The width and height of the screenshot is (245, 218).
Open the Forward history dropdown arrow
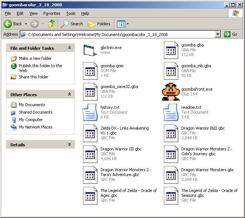[x=43, y=24]
